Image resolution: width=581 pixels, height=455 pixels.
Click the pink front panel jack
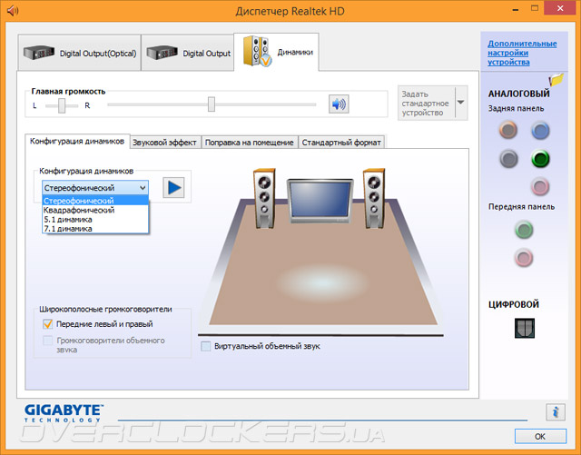point(524,258)
